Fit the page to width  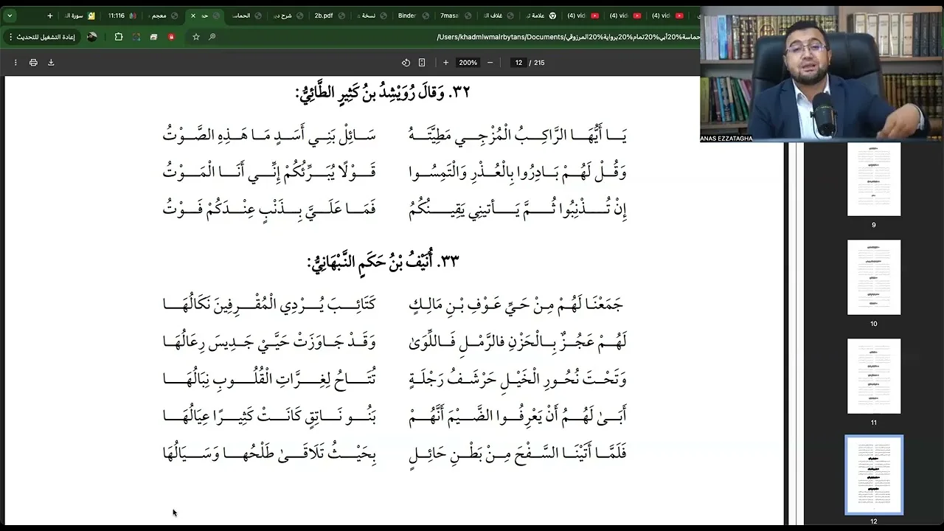(x=422, y=63)
